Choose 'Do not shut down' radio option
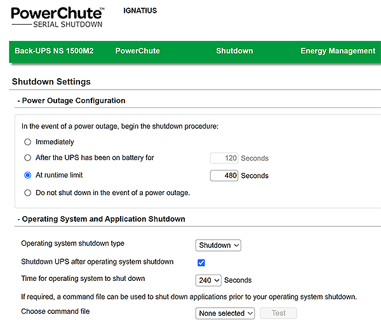The height and width of the screenshot is (326, 381). click(28, 193)
